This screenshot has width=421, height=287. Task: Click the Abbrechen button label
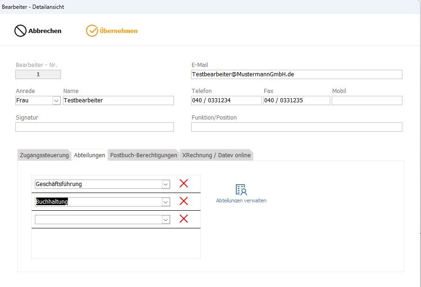(45, 31)
